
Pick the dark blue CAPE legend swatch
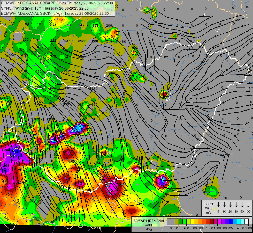coord(231,222)
